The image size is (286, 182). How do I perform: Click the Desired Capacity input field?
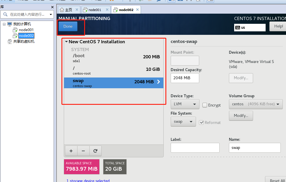pyautogui.click(x=185, y=78)
